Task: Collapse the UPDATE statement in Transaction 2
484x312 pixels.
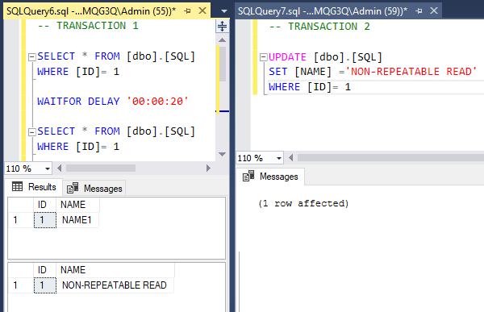Action: [x=263, y=57]
